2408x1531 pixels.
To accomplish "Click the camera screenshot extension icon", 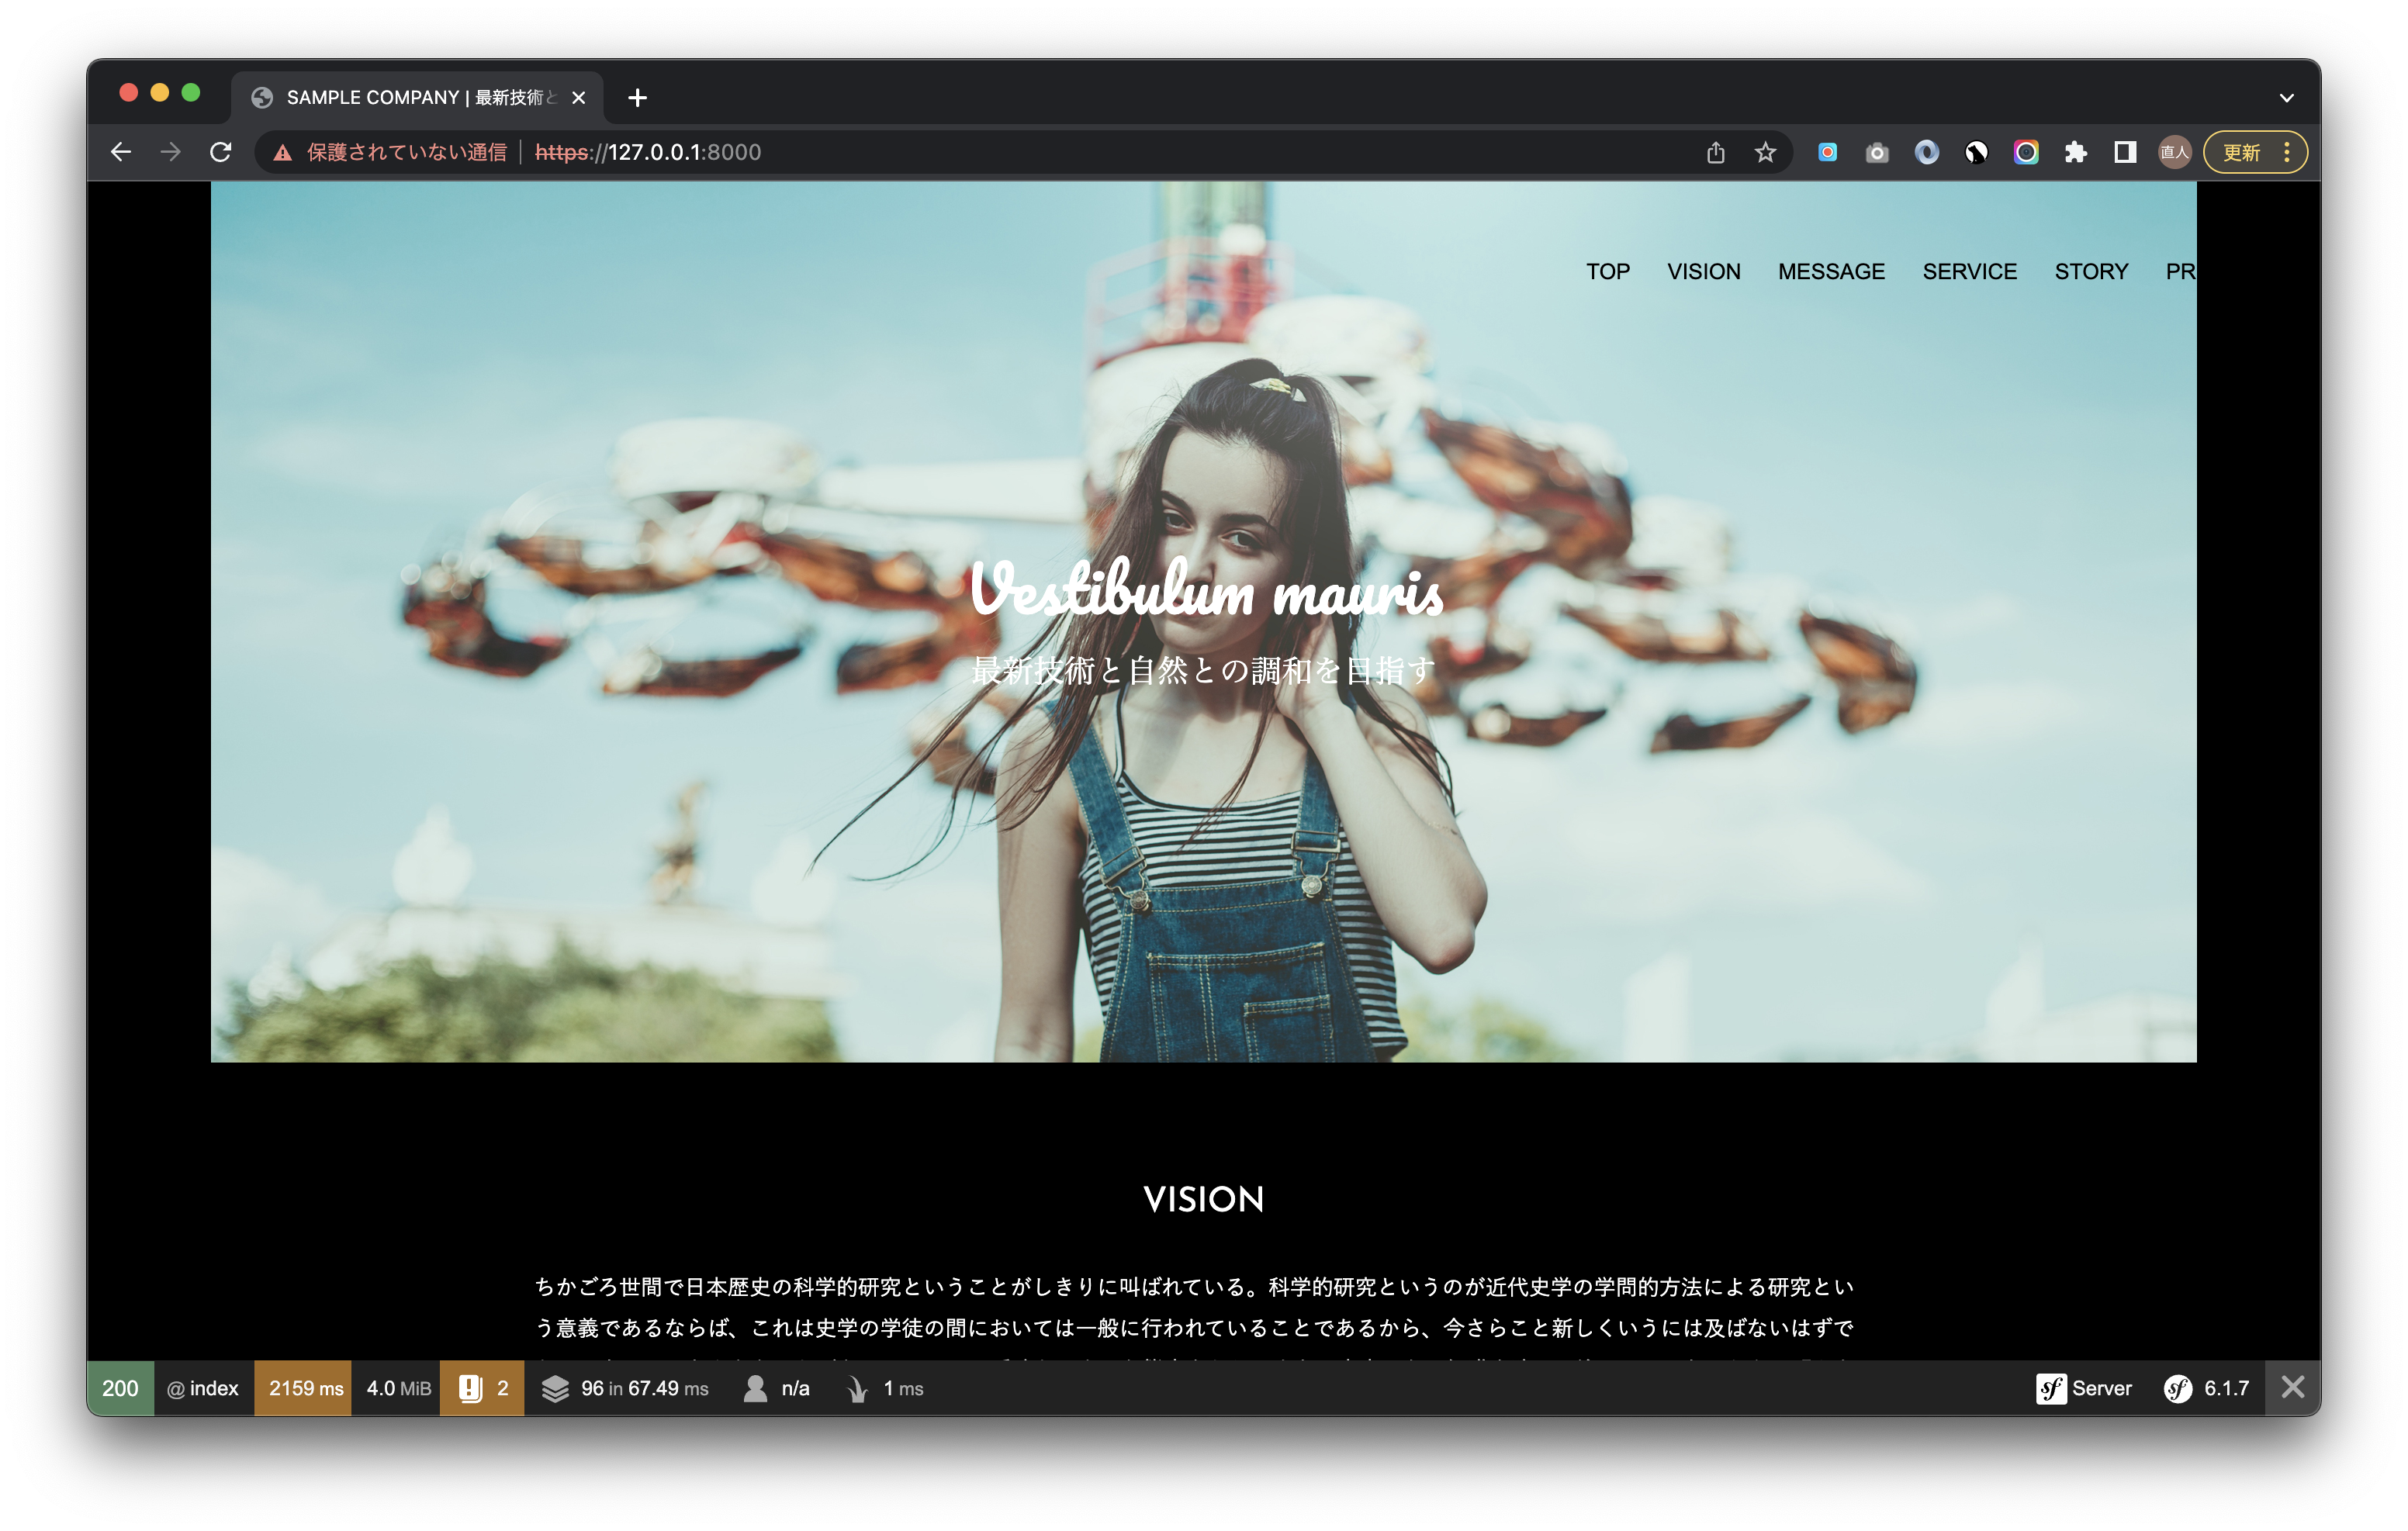I will (x=1876, y=152).
